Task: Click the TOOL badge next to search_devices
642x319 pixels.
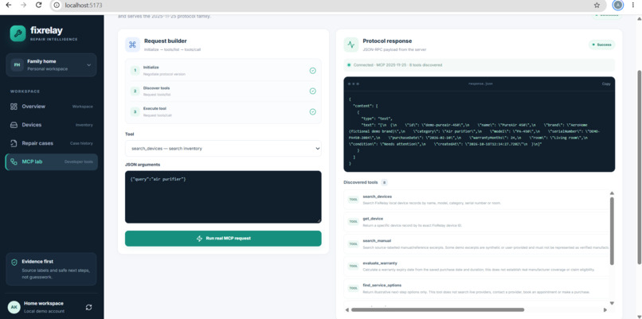Action: [x=354, y=200]
